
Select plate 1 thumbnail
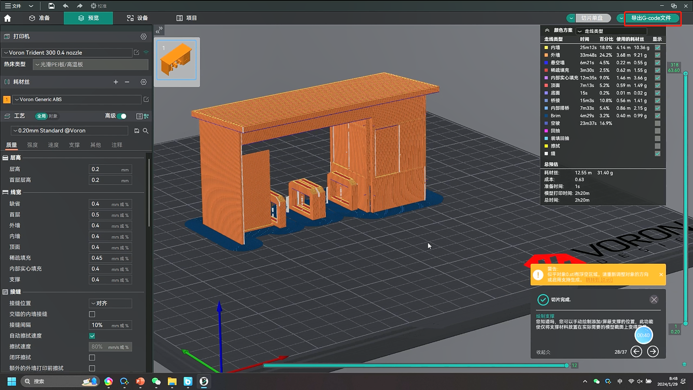[x=177, y=60]
